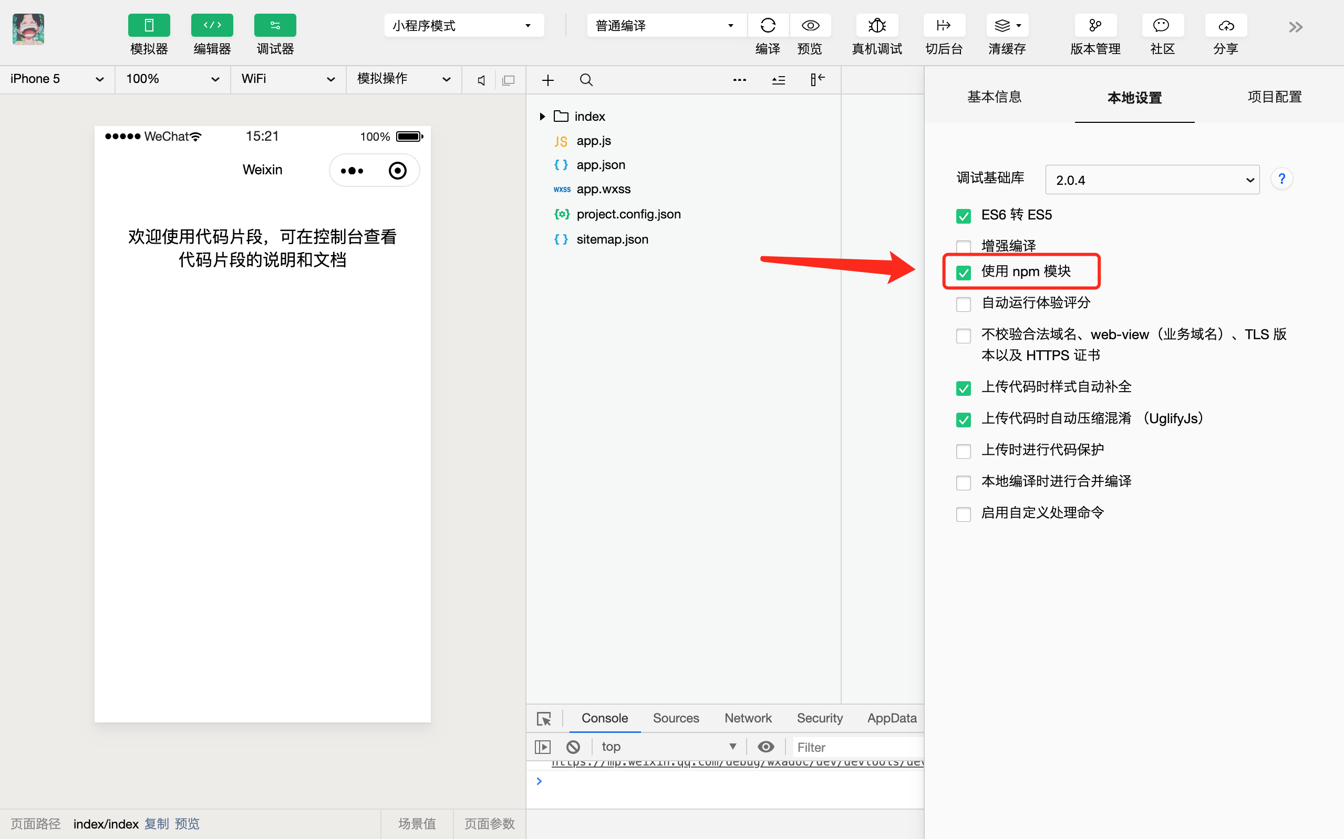Clear console with the block icon

coord(573,747)
